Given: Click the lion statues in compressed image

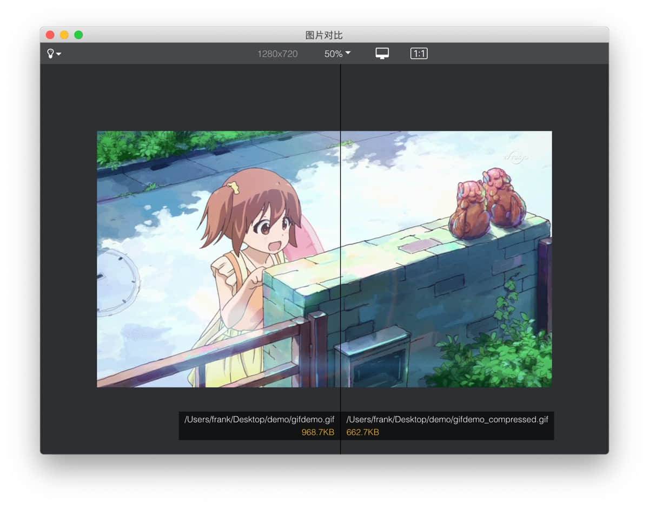Looking at the screenshot, I should tap(488, 204).
